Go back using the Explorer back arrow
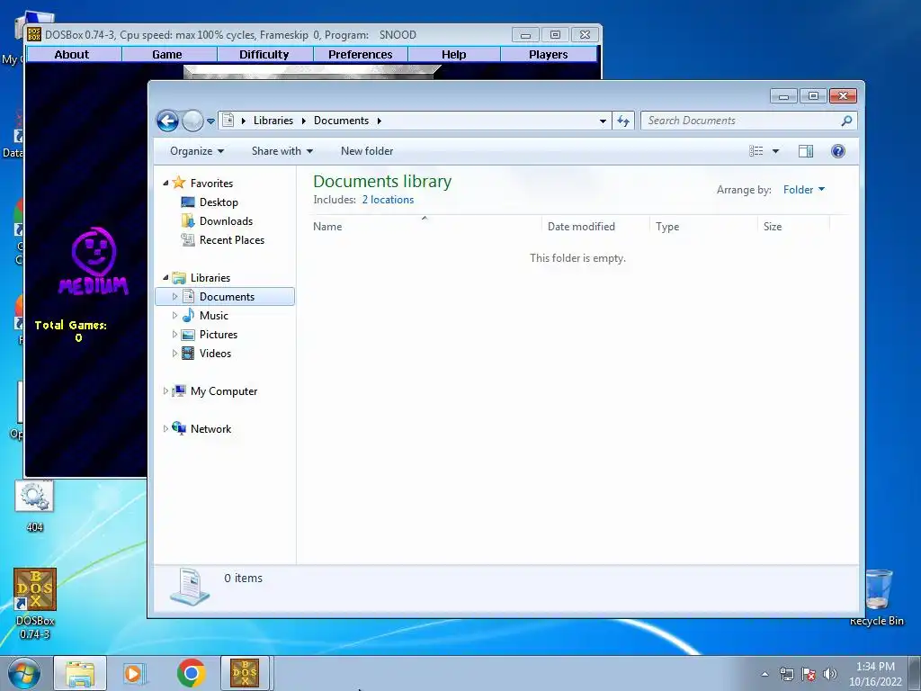921x691 pixels. 167,121
